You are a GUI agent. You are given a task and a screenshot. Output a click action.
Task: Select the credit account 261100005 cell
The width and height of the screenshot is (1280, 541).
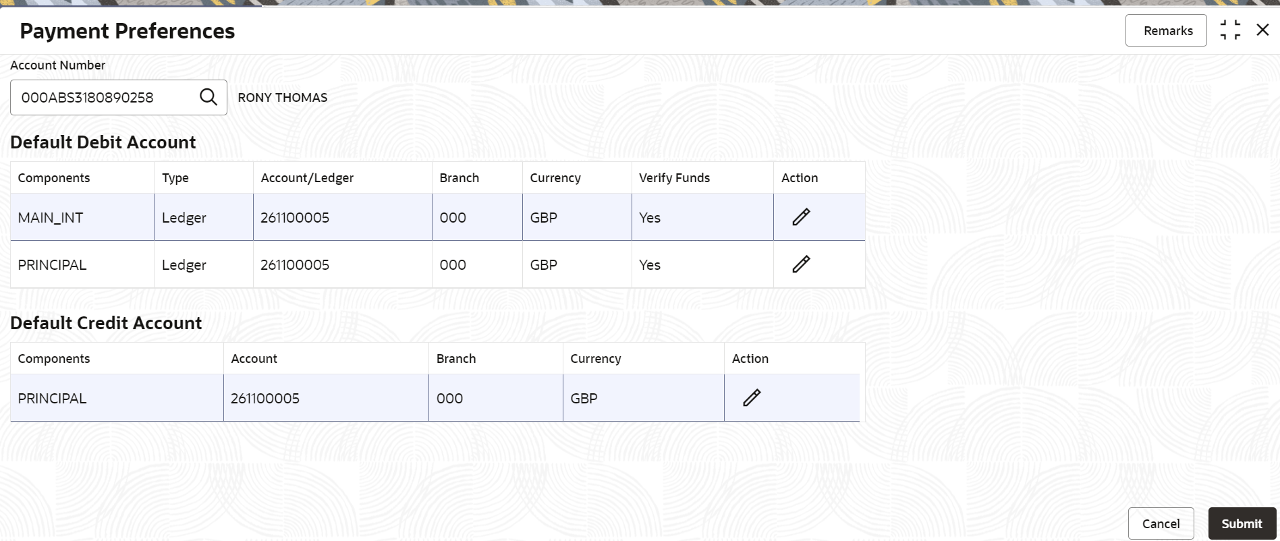(265, 399)
